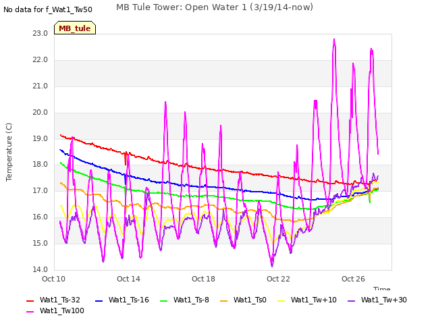Click the Oct 10 x-axis tick label

53,279
